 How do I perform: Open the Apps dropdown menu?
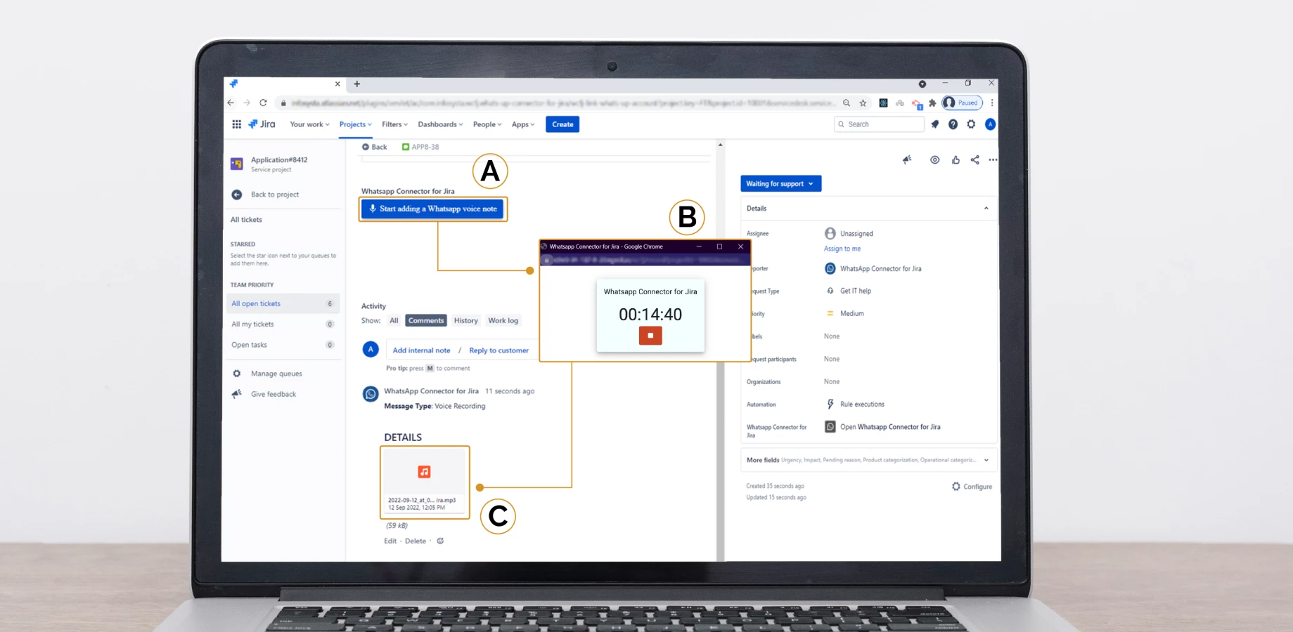523,124
